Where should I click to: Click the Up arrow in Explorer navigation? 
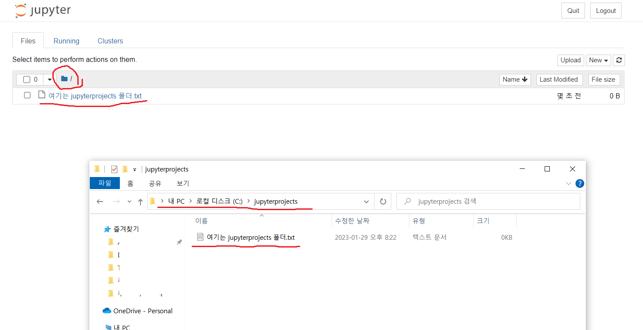coord(140,202)
